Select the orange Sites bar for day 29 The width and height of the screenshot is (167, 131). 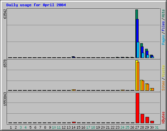click(x=148, y=87)
